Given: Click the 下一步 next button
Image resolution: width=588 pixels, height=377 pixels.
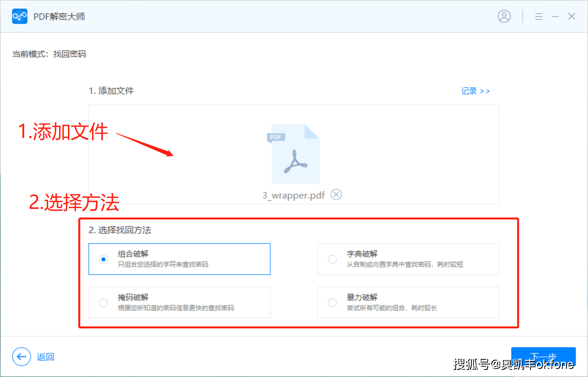Looking at the screenshot, I should click(x=543, y=357).
